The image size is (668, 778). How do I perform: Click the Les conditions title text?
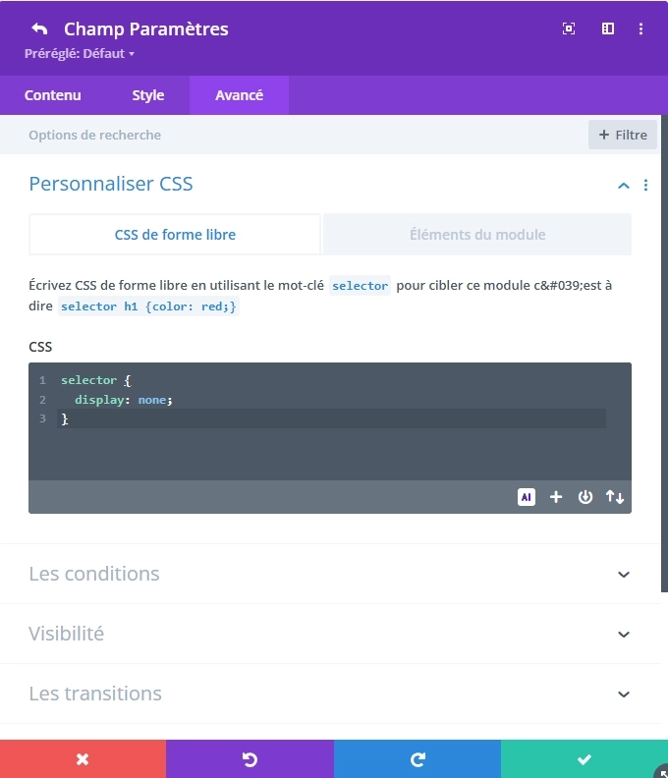[x=94, y=574]
